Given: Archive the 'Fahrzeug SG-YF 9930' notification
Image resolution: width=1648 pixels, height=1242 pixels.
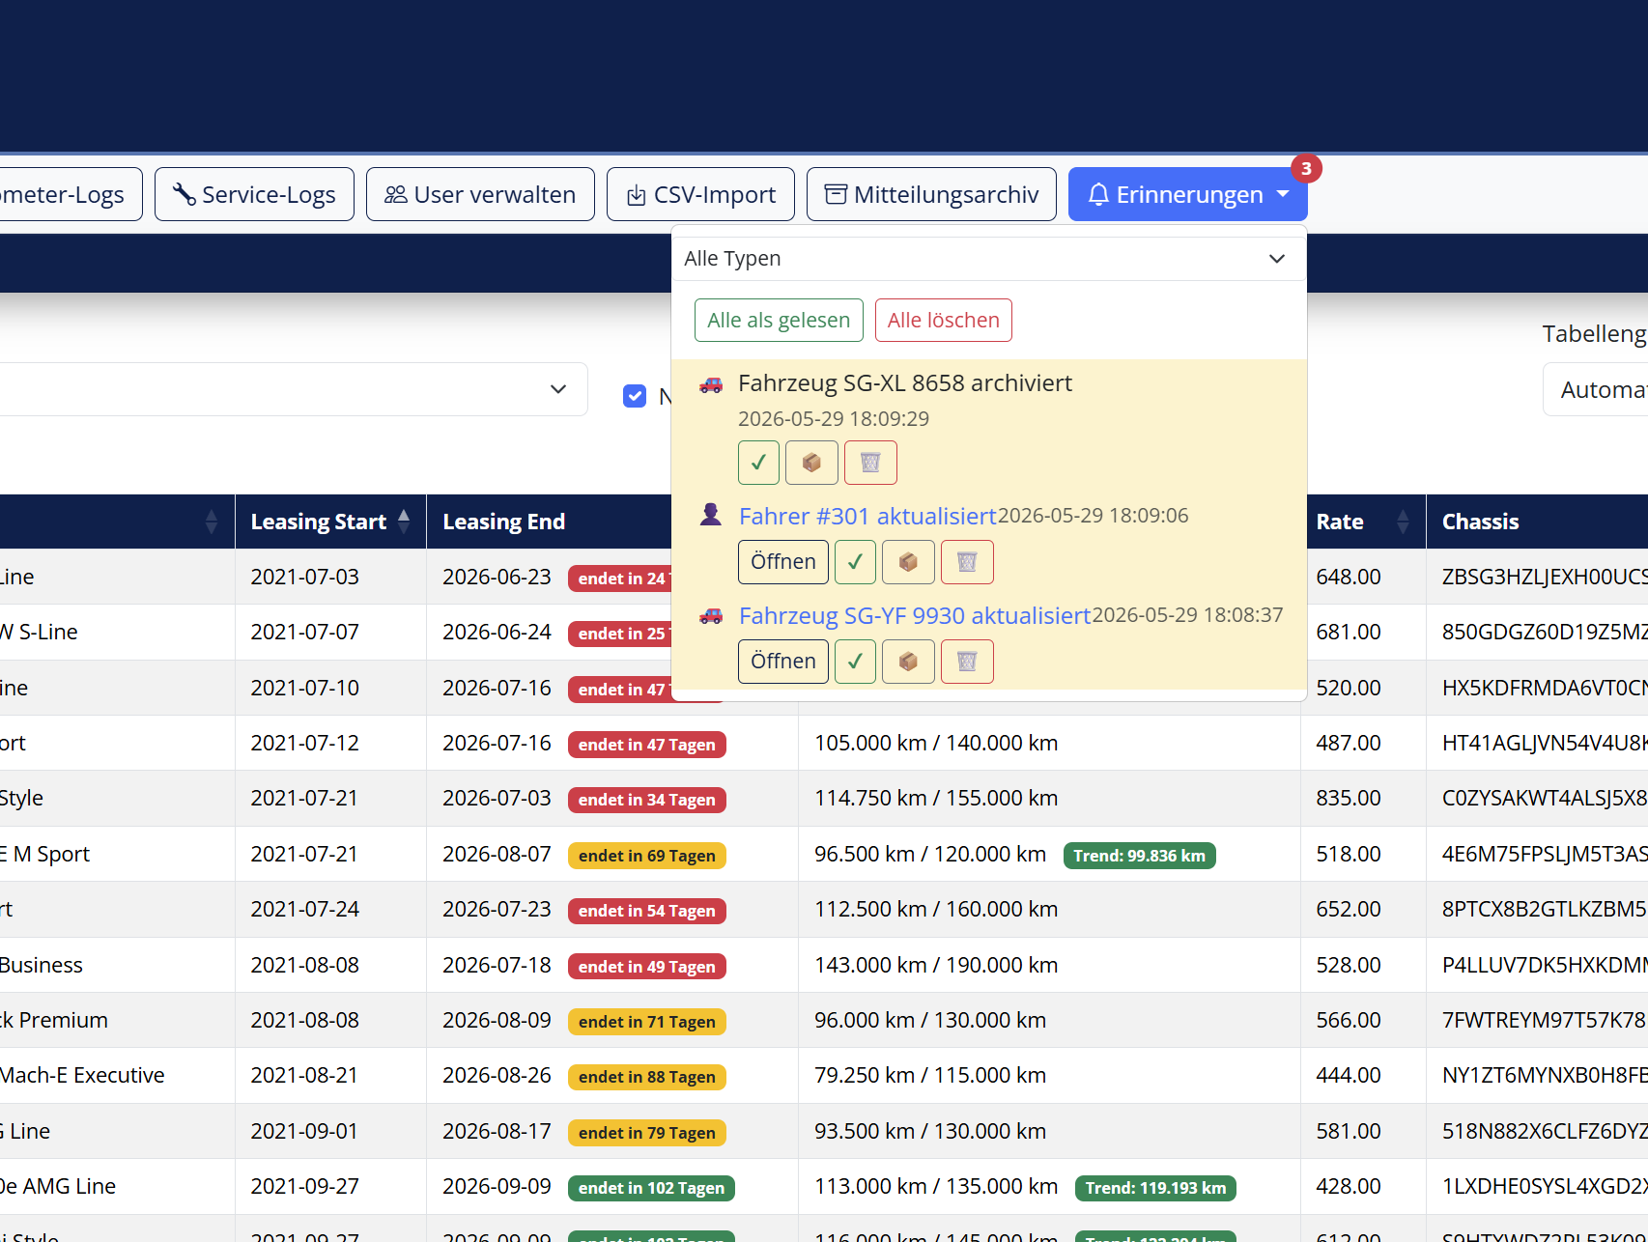Looking at the screenshot, I should coord(908,662).
